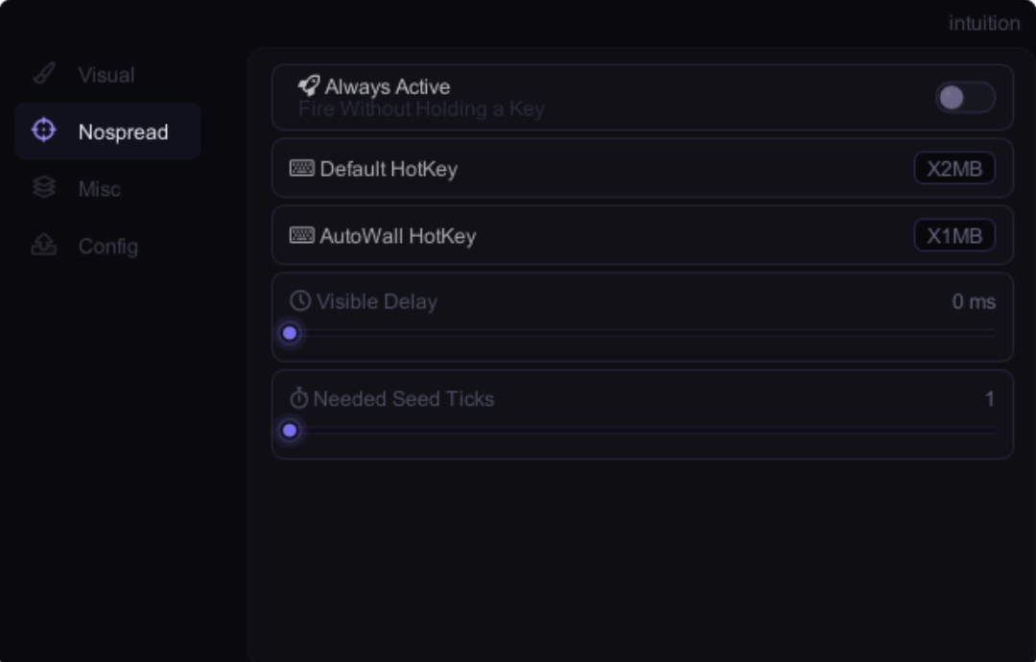The image size is (1036, 662).
Task: Change the X2MB default hotkey binding
Action: pos(954,169)
